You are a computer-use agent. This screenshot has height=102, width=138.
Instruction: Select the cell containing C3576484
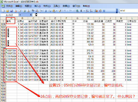[x=11, y=56]
